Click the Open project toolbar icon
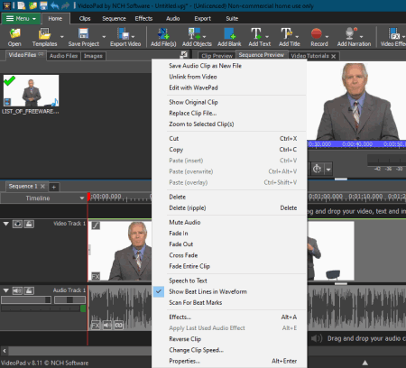Viewport: 406px width, 368px height. tap(14, 33)
